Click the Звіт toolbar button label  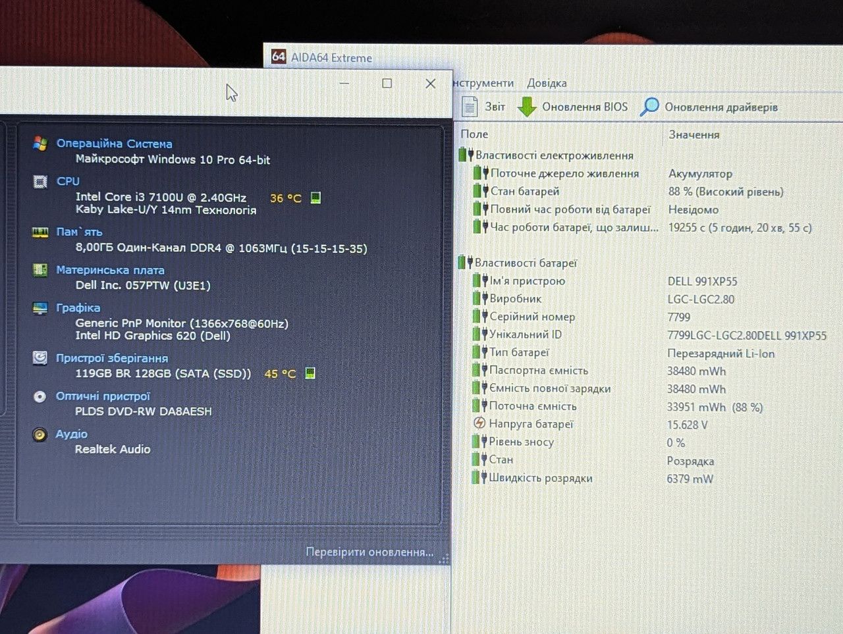[x=495, y=107]
